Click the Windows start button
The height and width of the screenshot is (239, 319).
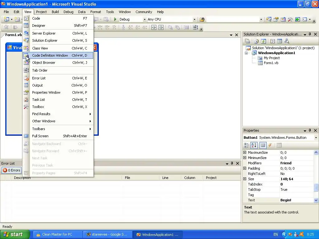[x=15, y=235]
